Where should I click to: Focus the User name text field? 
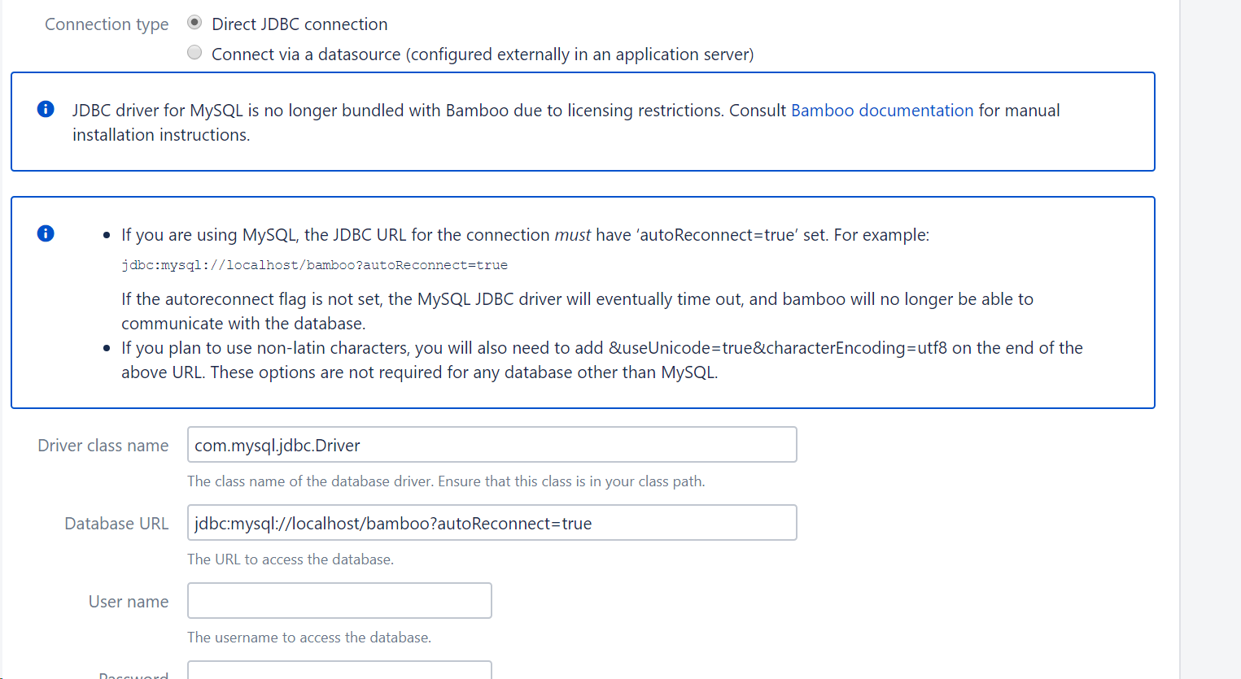(339, 600)
